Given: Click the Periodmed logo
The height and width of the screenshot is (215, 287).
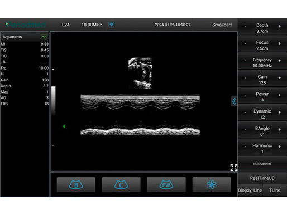Looking at the screenshot, I should point(26,25).
